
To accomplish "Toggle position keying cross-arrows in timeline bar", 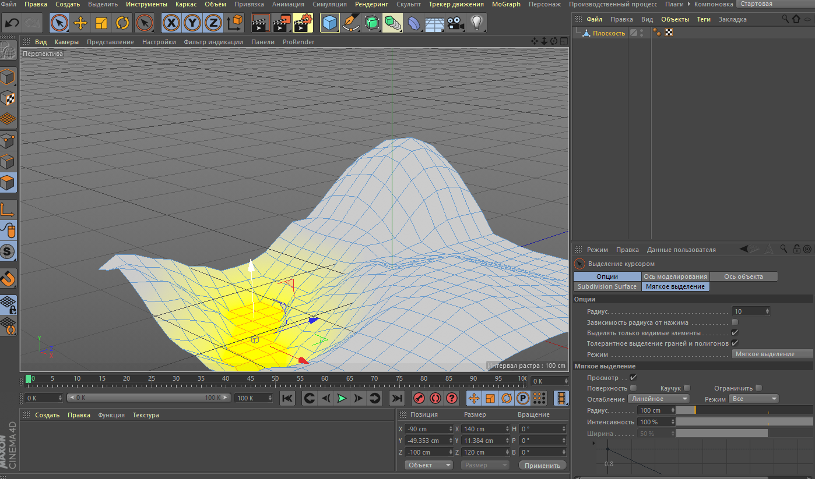I will click(x=473, y=399).
